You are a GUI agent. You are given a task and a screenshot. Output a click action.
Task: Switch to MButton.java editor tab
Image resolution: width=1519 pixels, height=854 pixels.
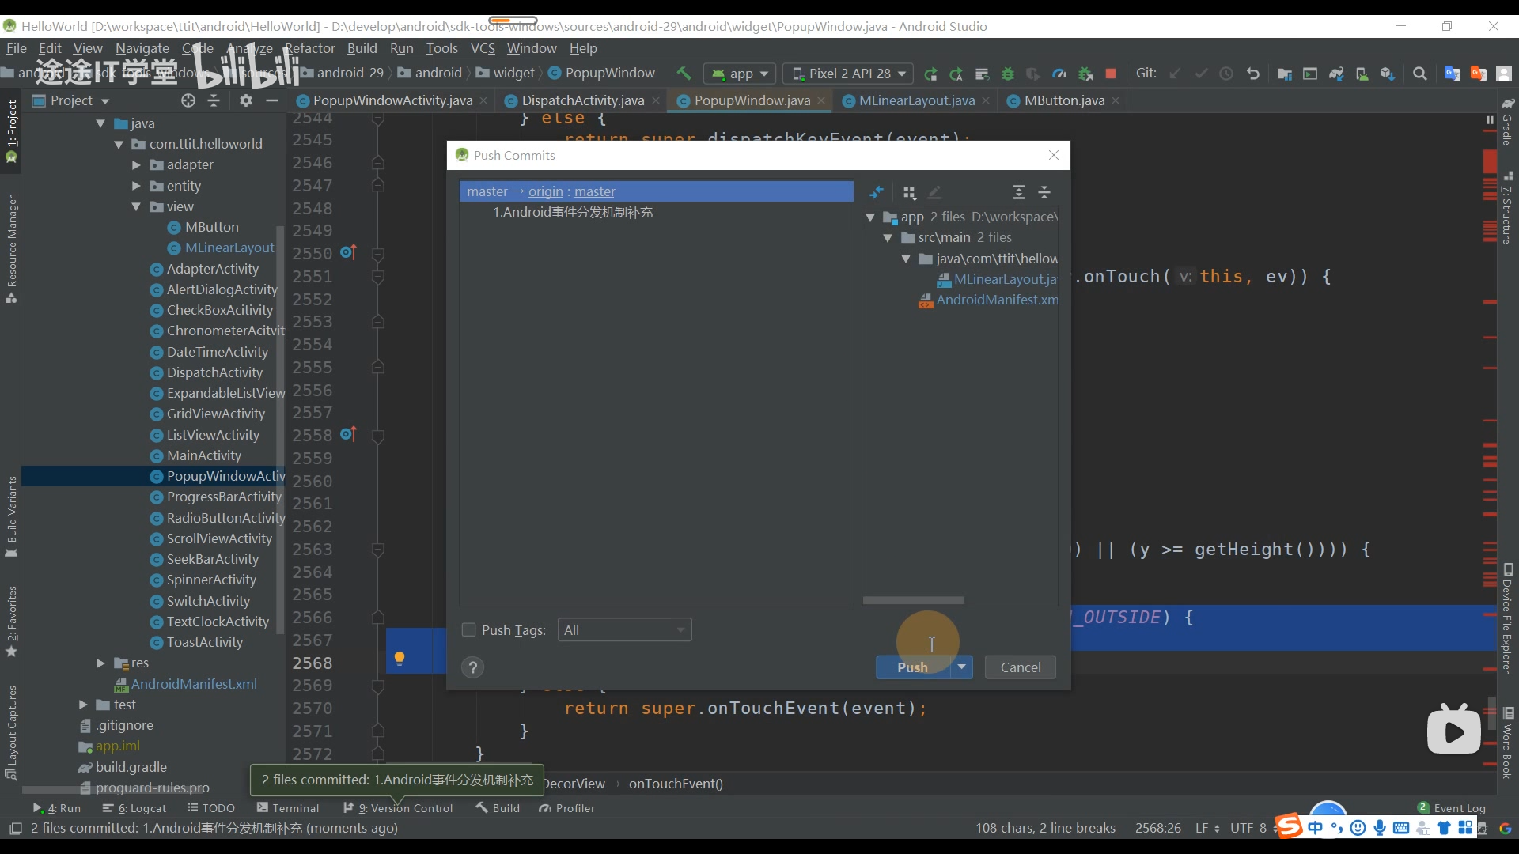(1064, 100)
